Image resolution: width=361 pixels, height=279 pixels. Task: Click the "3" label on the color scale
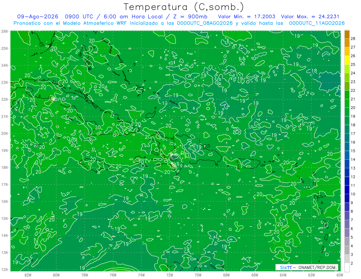click(x=352, y=255)
